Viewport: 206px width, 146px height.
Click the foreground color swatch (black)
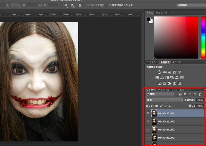coord(149,19)
